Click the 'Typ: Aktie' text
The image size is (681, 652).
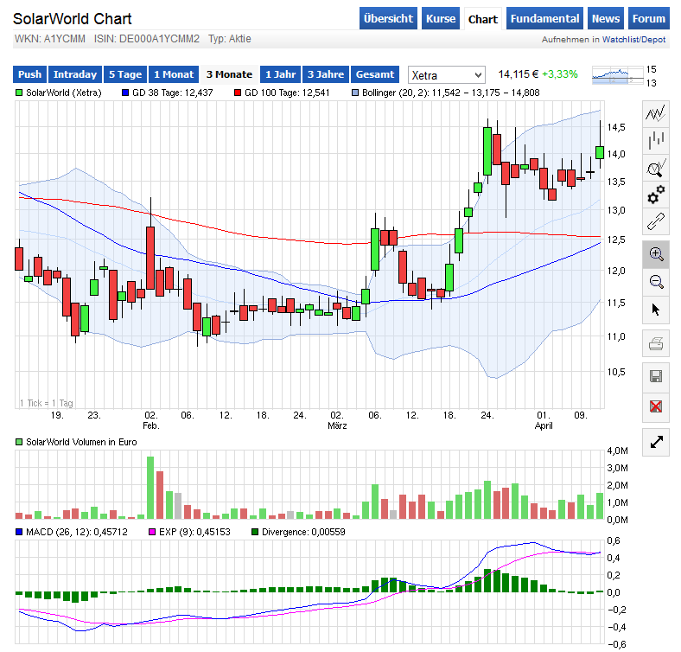point(229,39)
